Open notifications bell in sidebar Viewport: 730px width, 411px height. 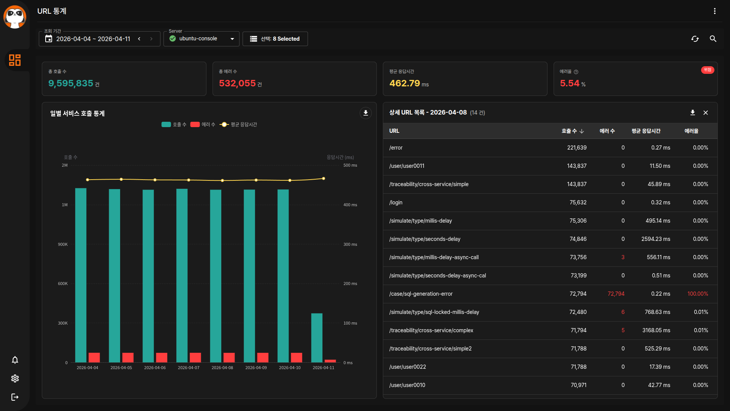(15, 360)
